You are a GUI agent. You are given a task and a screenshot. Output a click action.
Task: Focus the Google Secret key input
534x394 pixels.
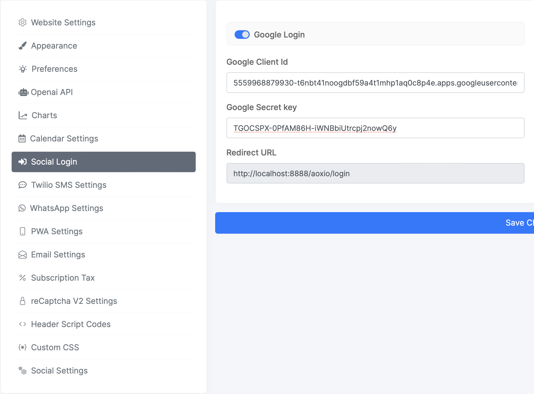[x=375, y=128]
